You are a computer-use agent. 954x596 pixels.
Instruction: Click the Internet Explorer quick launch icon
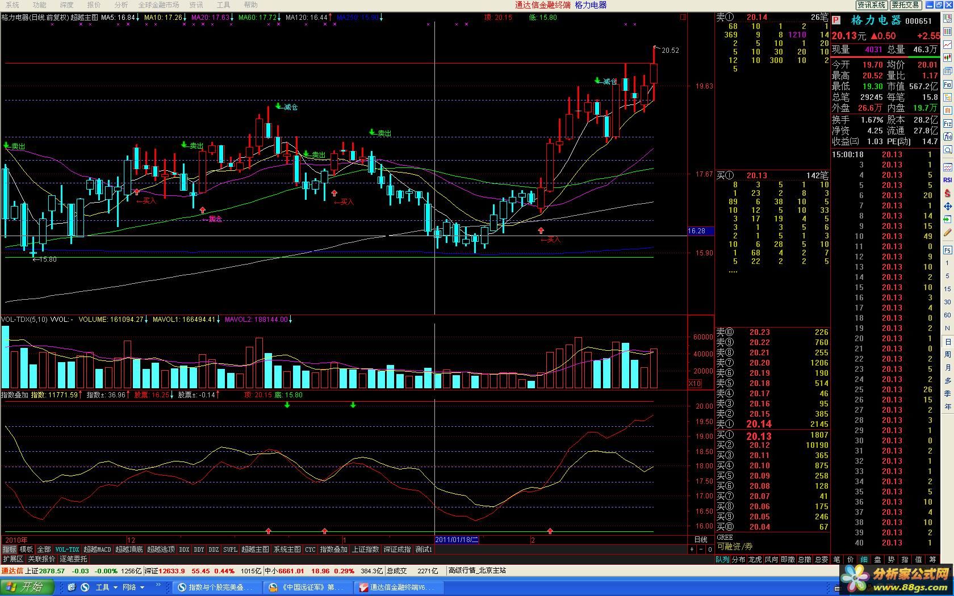(x=72, y=587)
